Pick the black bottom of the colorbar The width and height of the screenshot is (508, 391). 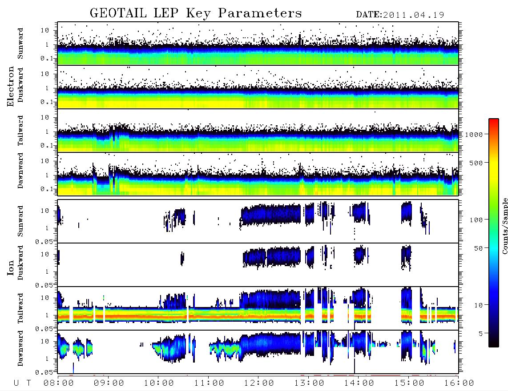[493, 344]
